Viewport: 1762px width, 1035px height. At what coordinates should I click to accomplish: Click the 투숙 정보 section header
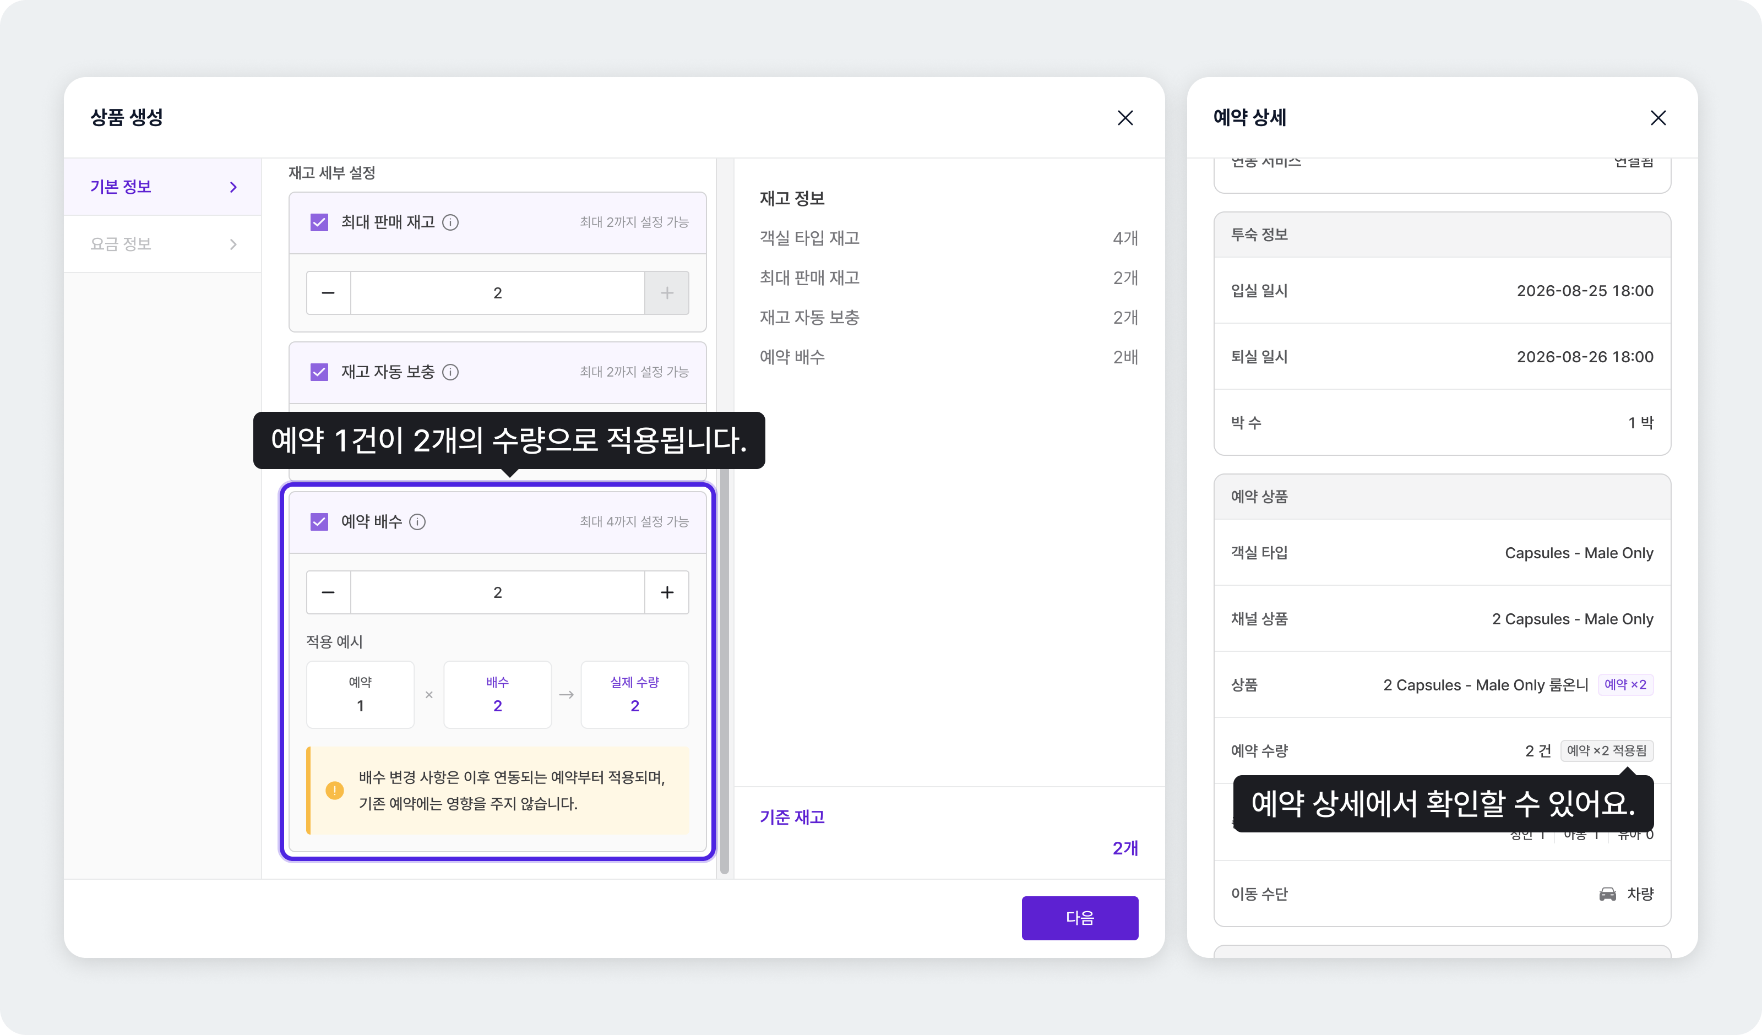point(1443,235)
